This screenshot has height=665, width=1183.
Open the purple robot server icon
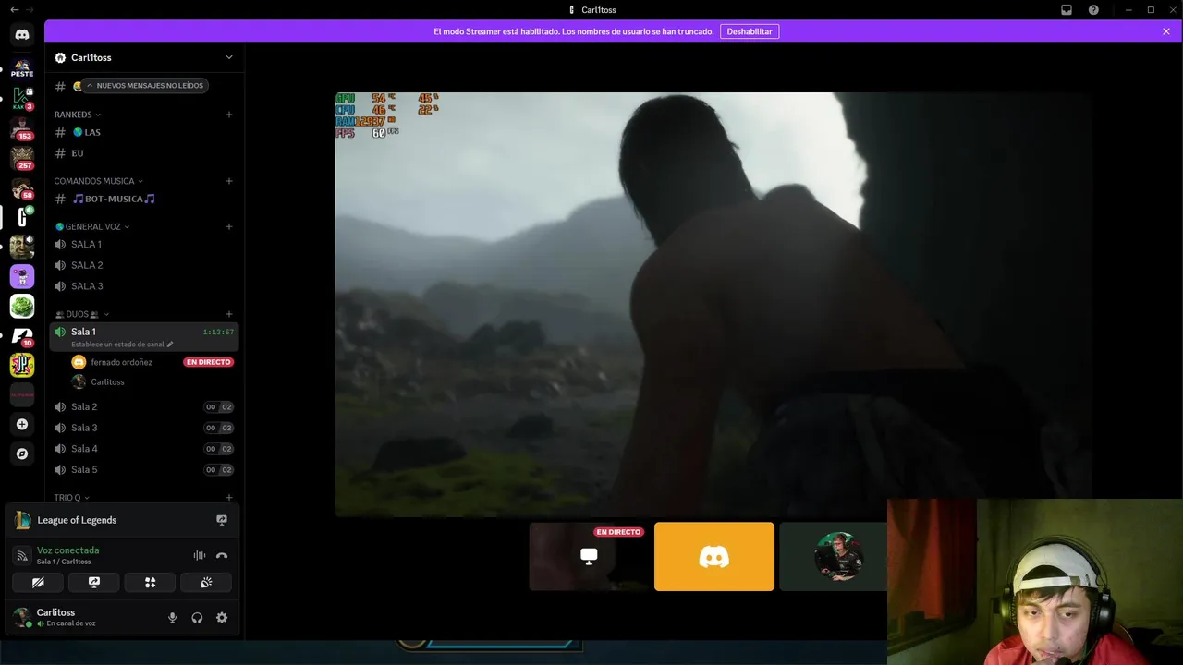(22, 276)
